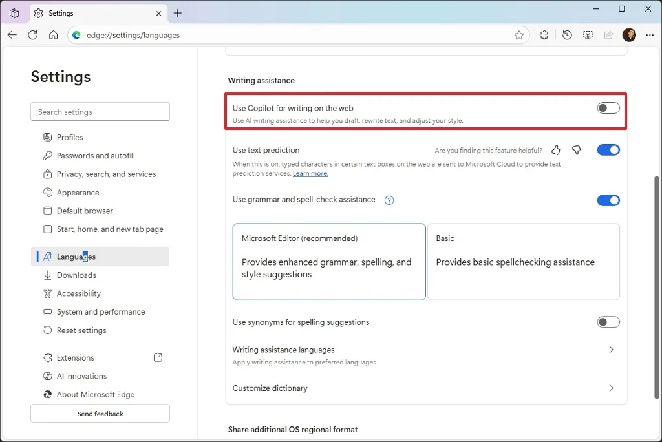
Task: Disable Use text prediction
Action: pos(608,149)
